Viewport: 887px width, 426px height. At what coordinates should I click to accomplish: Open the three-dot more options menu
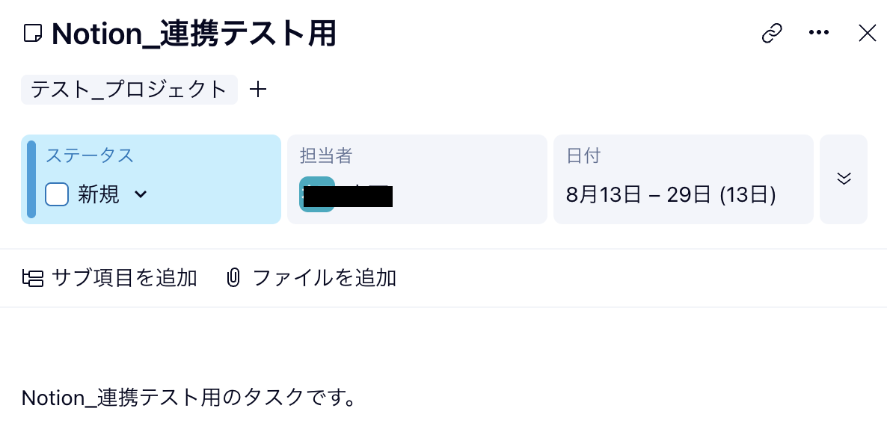[819, 33]
